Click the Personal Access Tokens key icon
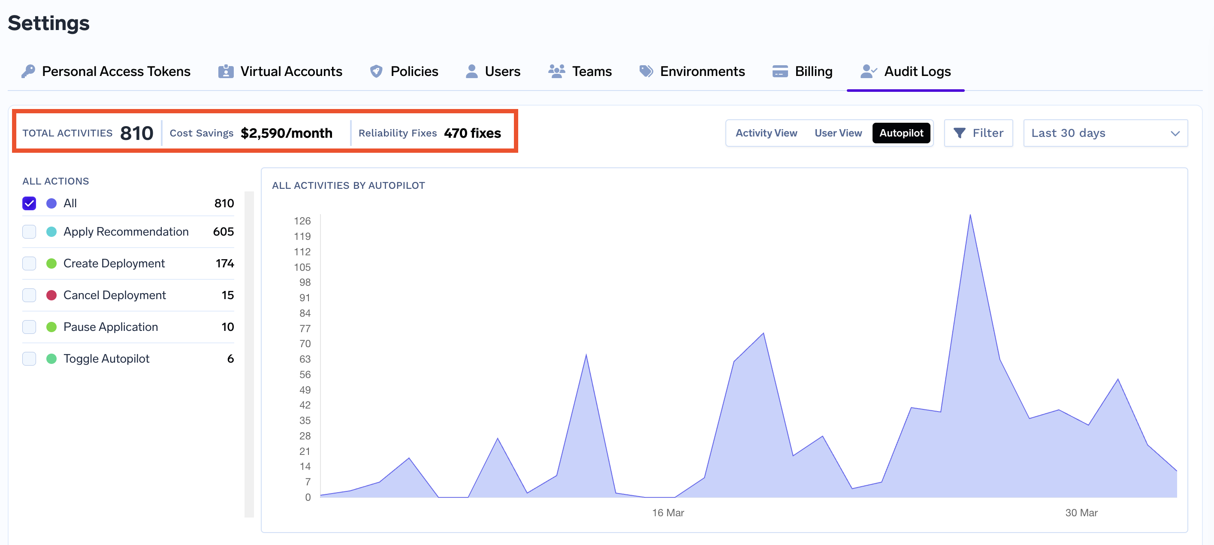This screenshot has height=545, width=1214. pyautogui.click(x=28, y=71)
